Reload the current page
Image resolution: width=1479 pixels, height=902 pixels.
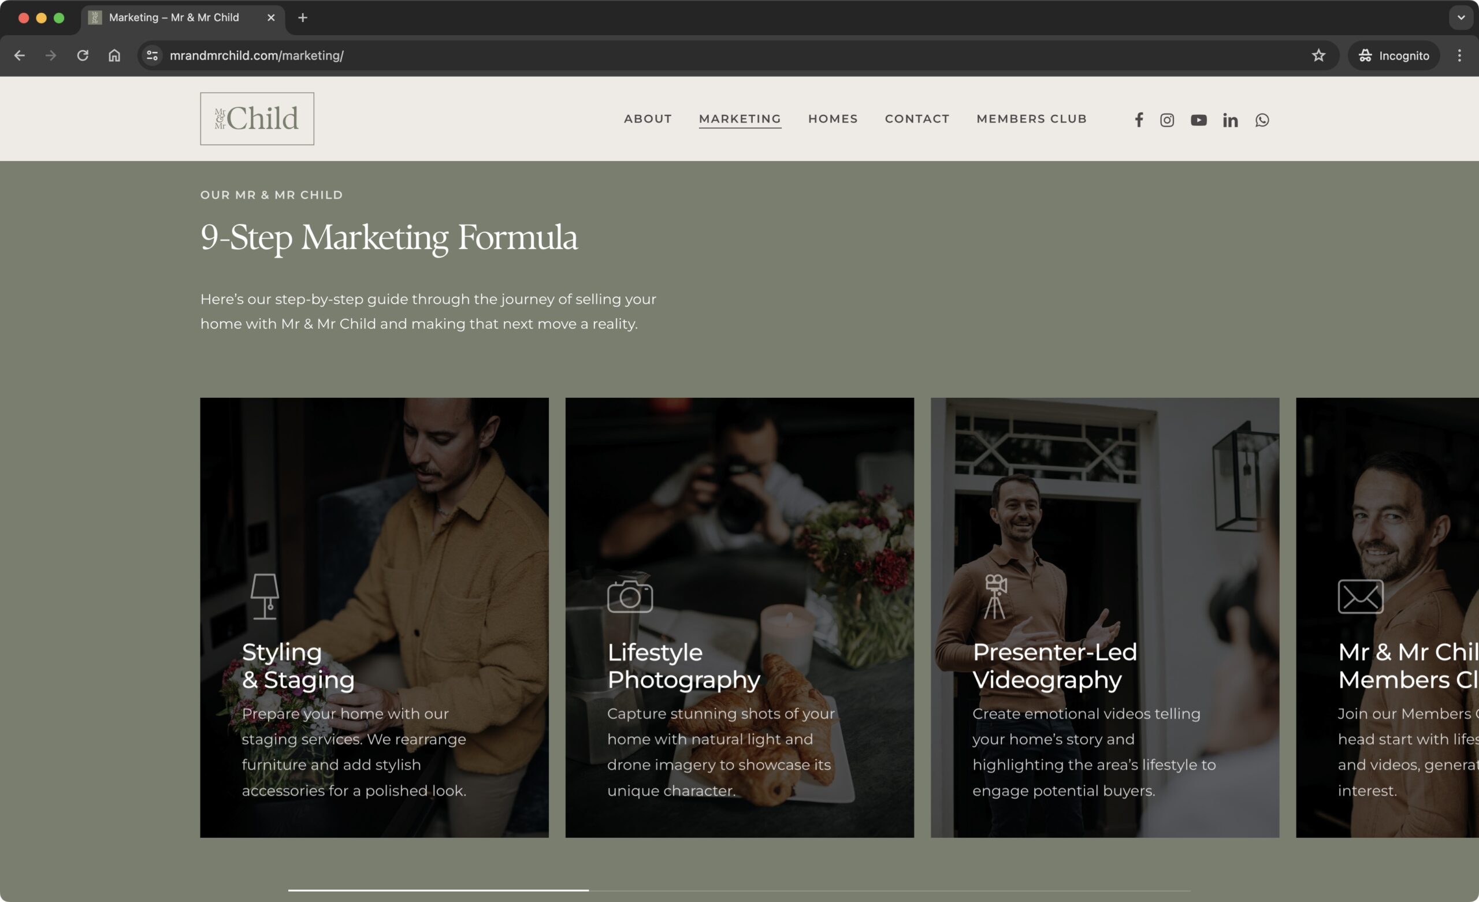tap(83, 56)
